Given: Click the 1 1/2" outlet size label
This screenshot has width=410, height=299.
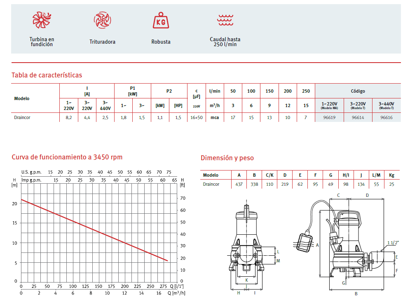Looking at the screenshot, I should coord(393,243).
